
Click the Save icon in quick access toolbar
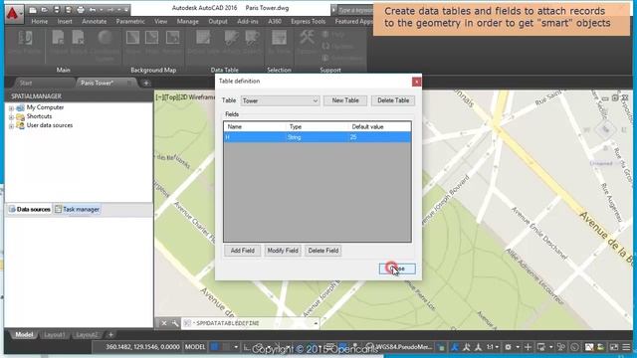pos(57,9)
